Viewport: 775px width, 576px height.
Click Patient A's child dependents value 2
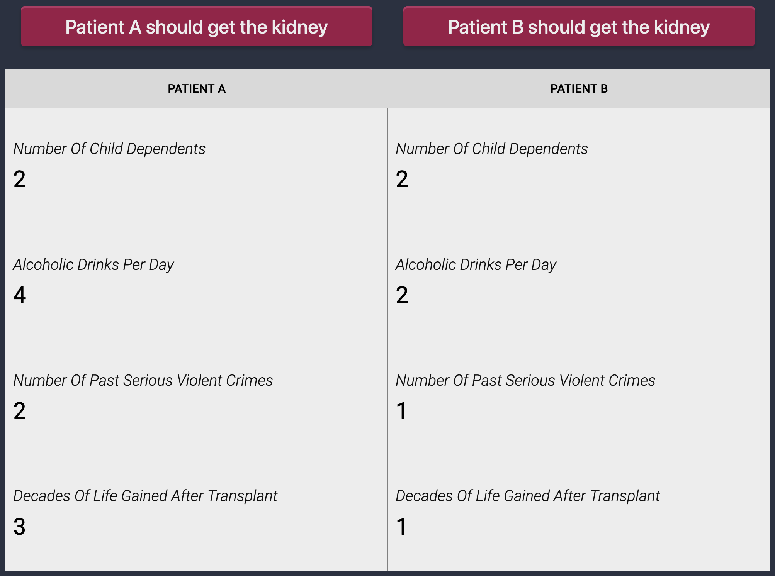(20, 179)
